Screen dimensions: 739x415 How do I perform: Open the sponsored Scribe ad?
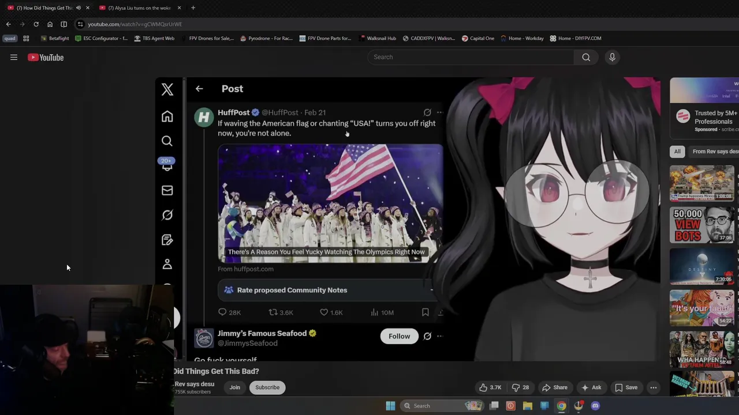click(704, 107)
